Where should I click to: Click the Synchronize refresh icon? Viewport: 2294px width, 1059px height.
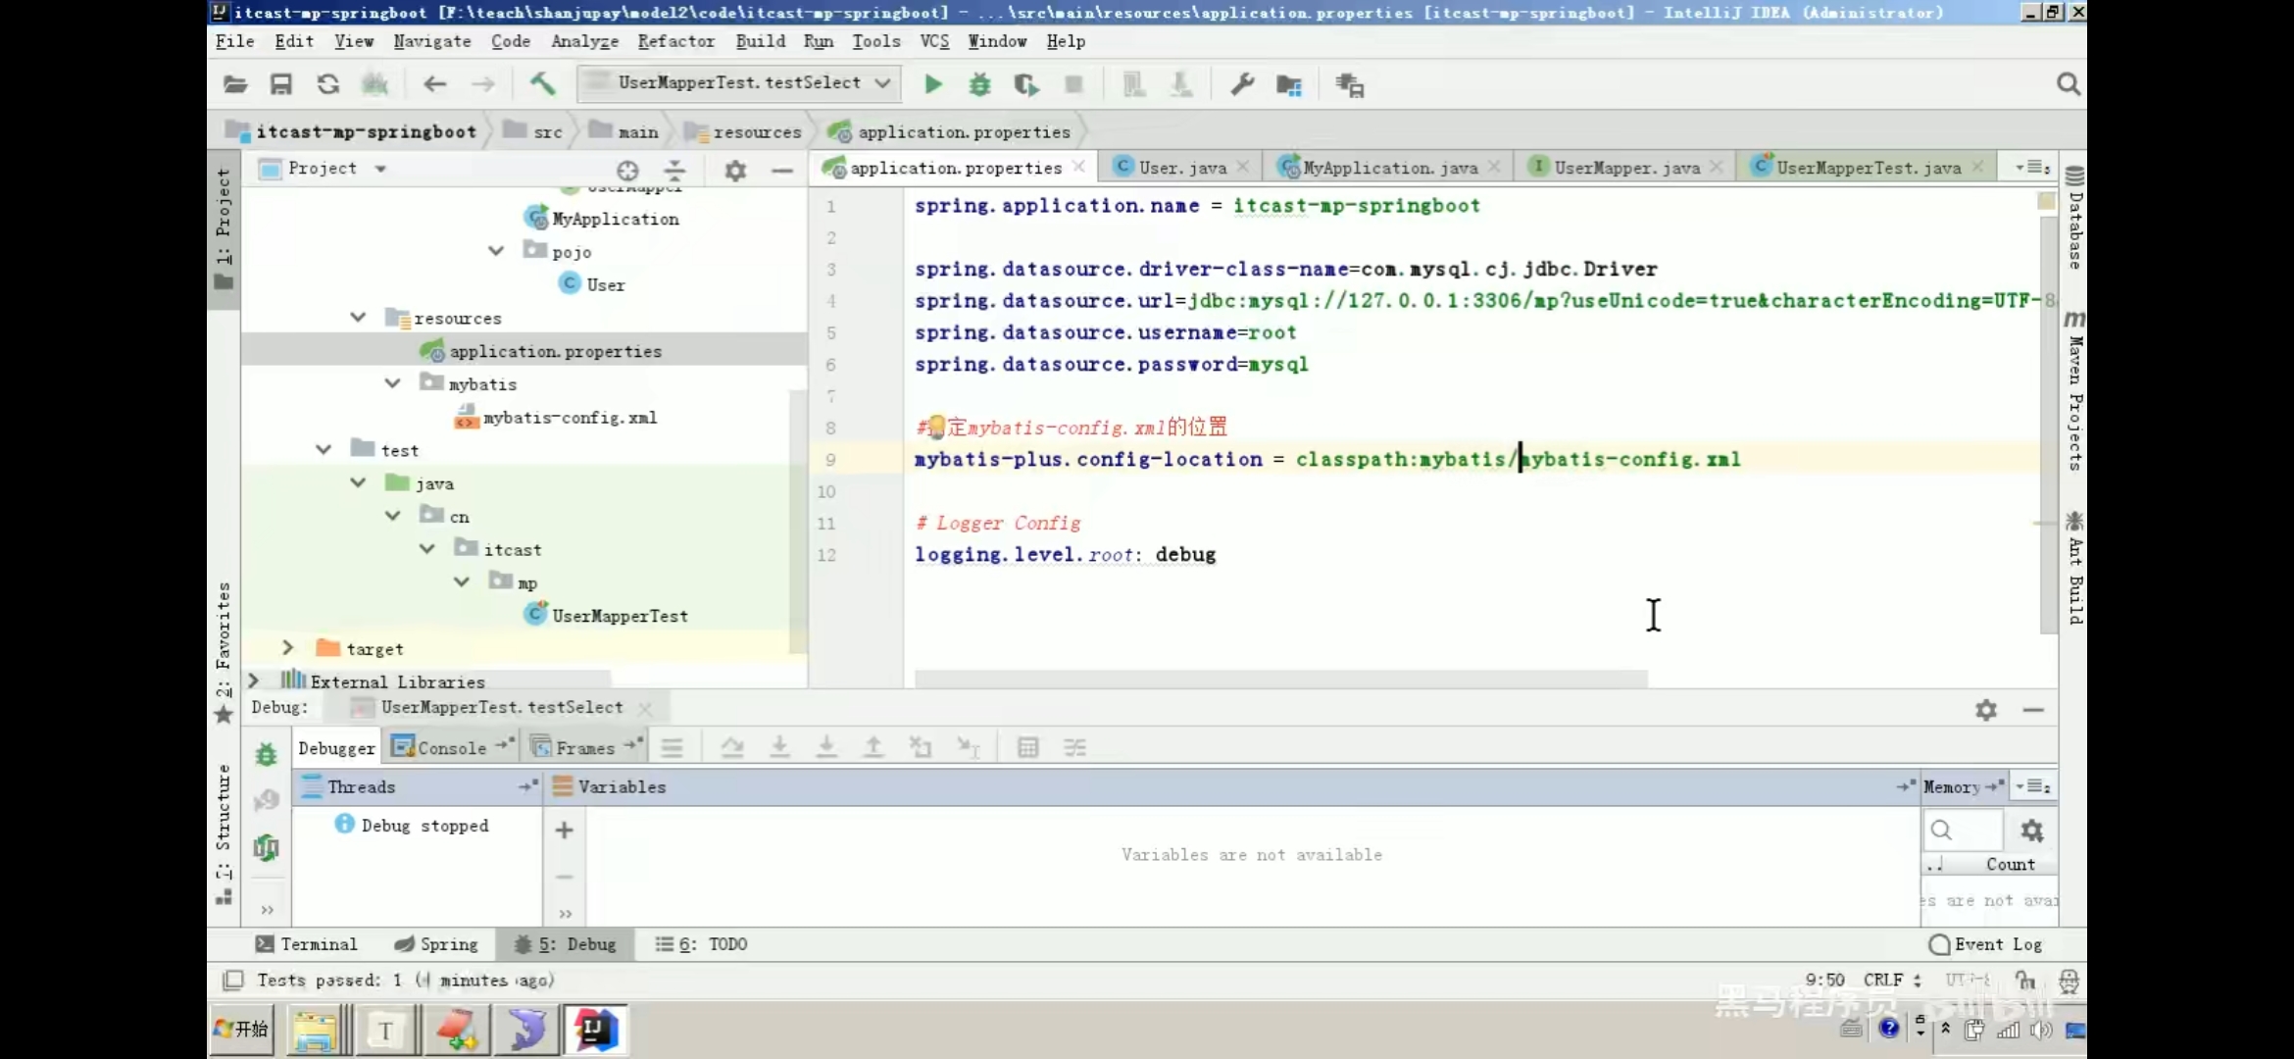pyautogui.click(x=328, y=84)
